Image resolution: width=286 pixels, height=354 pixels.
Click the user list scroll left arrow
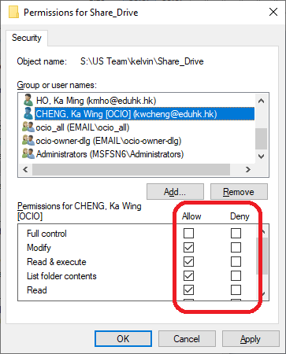pyautogui.click(x=25, y=169)
